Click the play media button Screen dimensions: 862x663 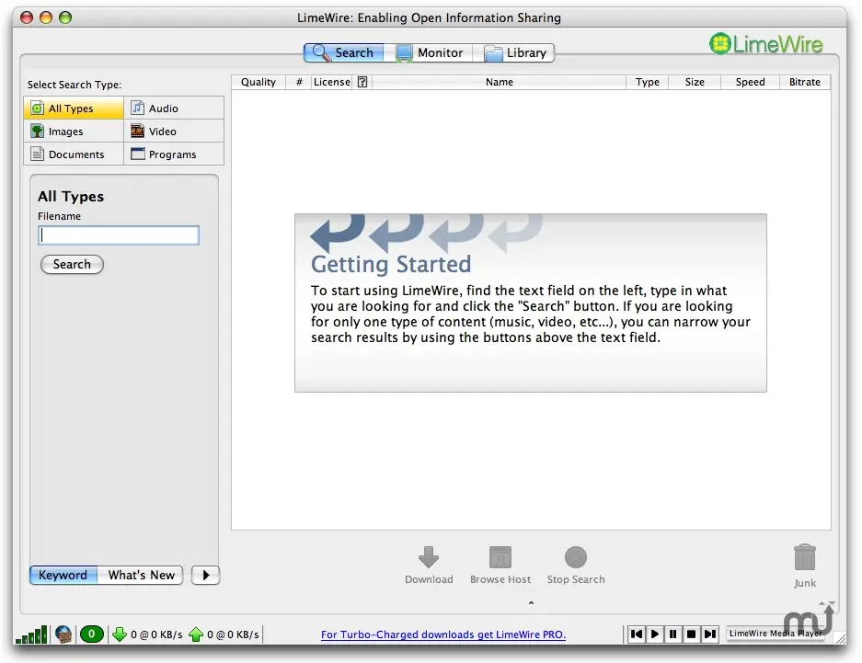click(x=655, y=634)
